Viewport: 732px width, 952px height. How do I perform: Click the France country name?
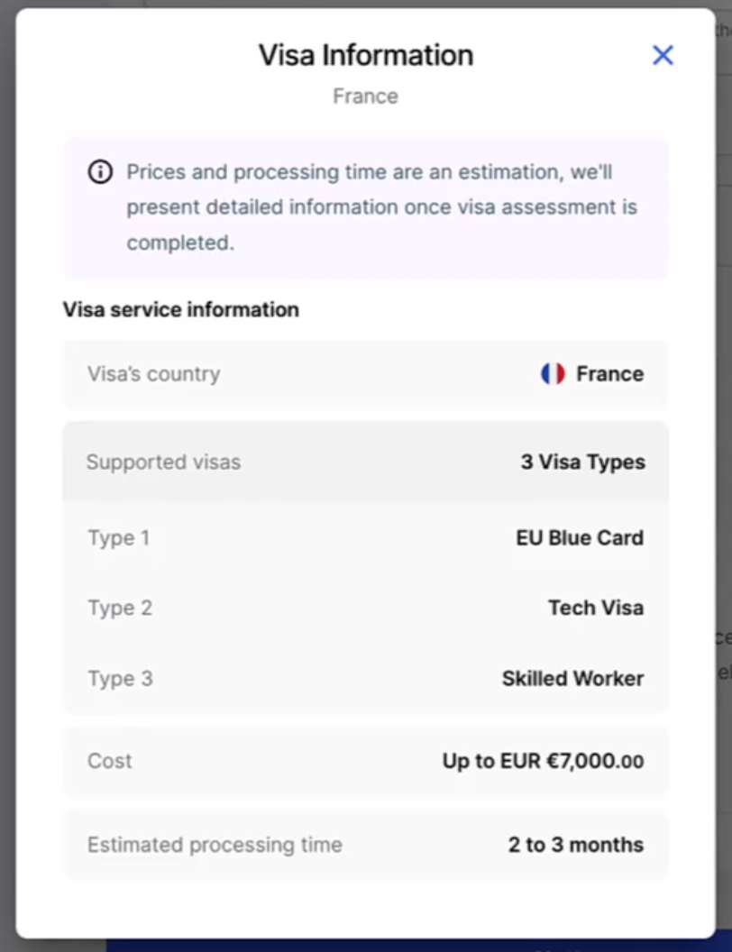(x=609, y=374)
